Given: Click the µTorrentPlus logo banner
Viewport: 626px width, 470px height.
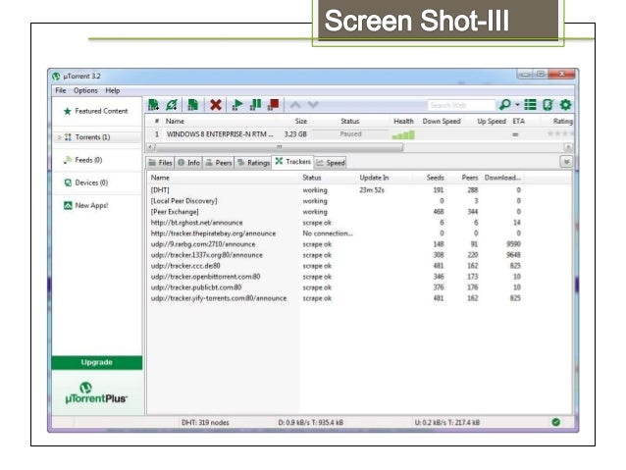Looking at the screenshot, I should coord(96,392).
